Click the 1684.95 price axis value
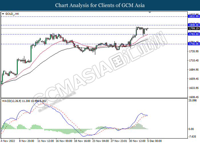200x143 pixels. (194, 69)
